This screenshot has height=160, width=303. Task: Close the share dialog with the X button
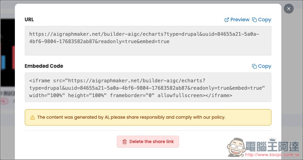pyautogui.click(x=288, y=9)
